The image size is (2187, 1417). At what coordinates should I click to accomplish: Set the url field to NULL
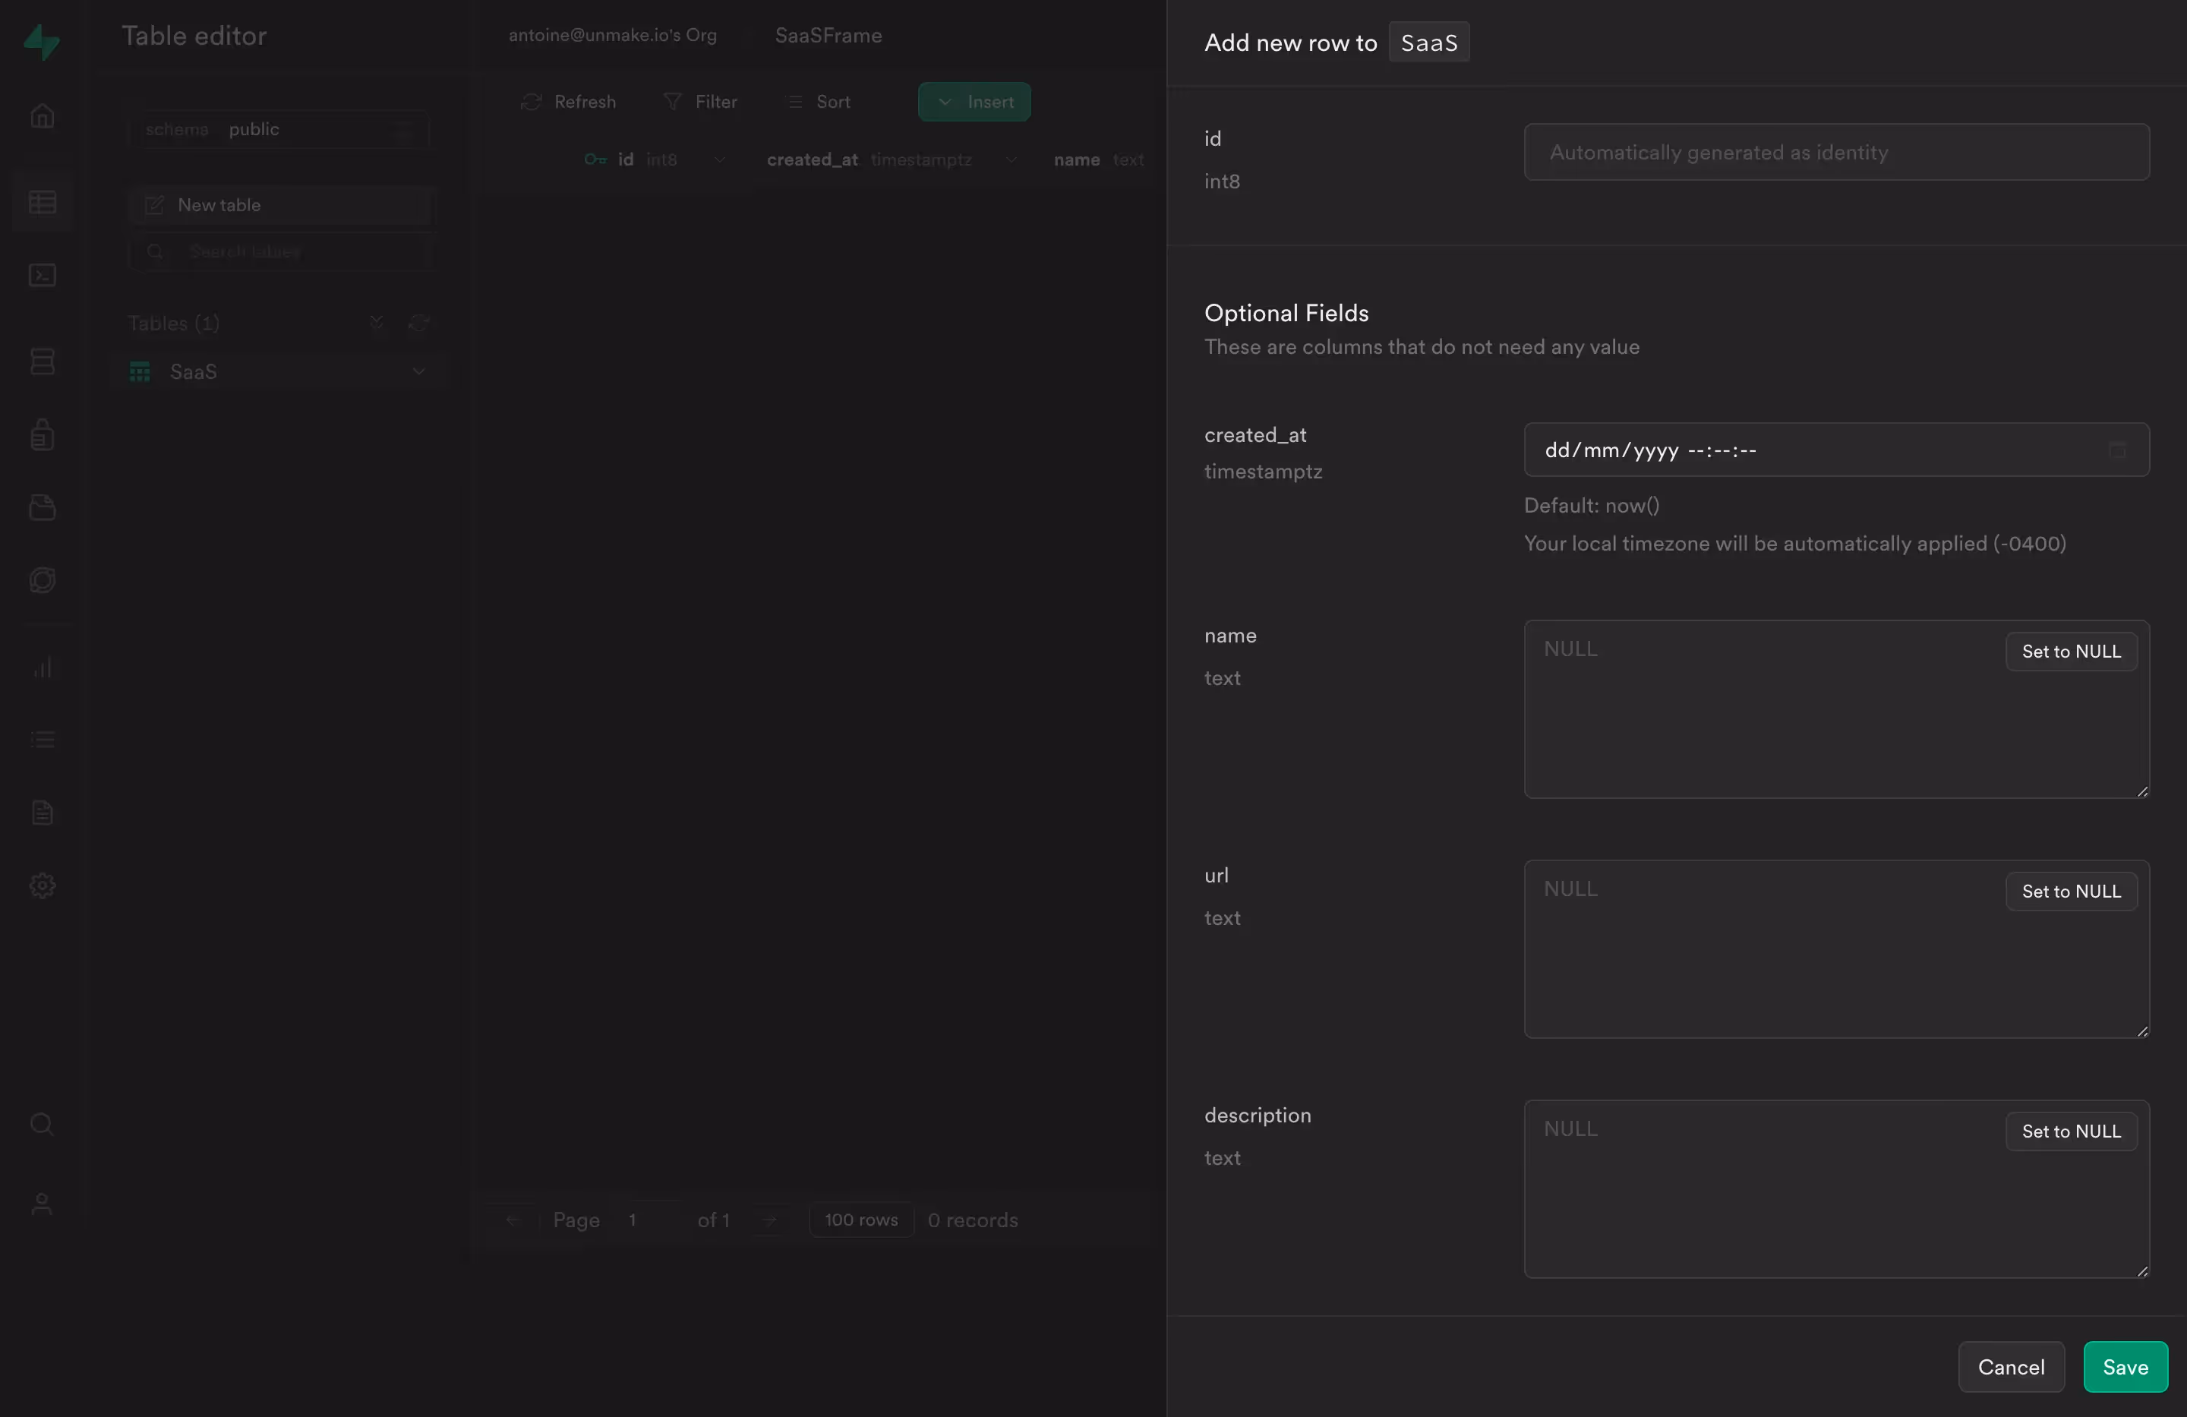coord(2070,892)
